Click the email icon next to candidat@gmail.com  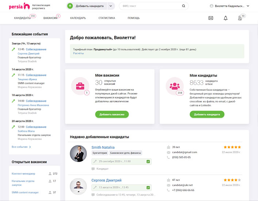click(x=169, y=152)
